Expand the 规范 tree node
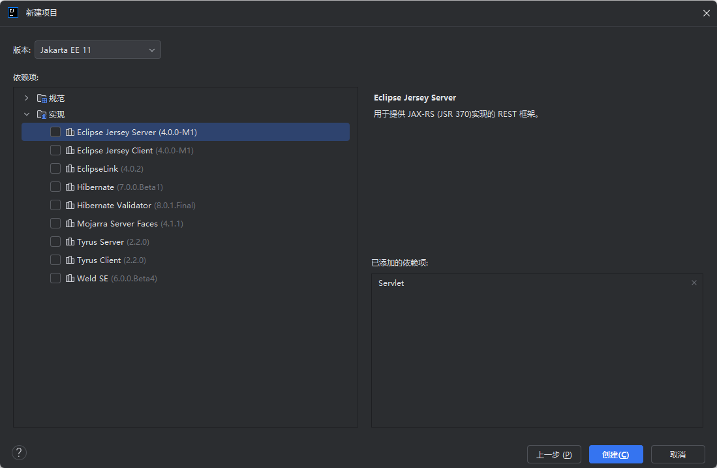The height and width of the screenshot is (468, 717). click(27, 98)
